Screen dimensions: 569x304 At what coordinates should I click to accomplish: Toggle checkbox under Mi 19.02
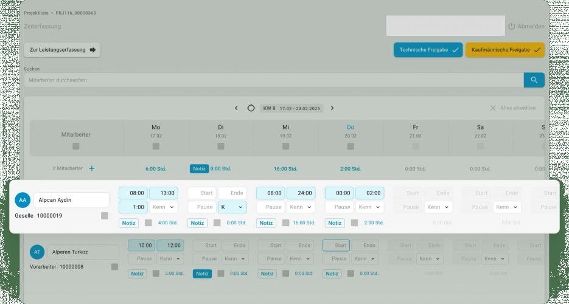285,147
